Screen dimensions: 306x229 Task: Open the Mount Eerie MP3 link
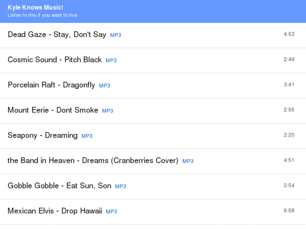[108, 111]
